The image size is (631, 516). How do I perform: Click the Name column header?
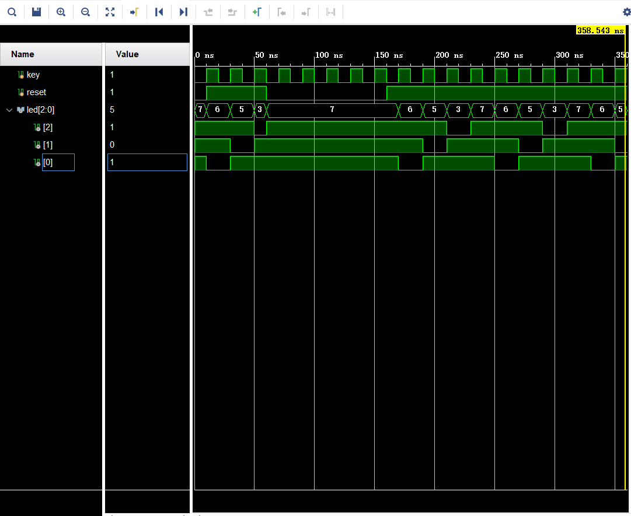point(51,54)
